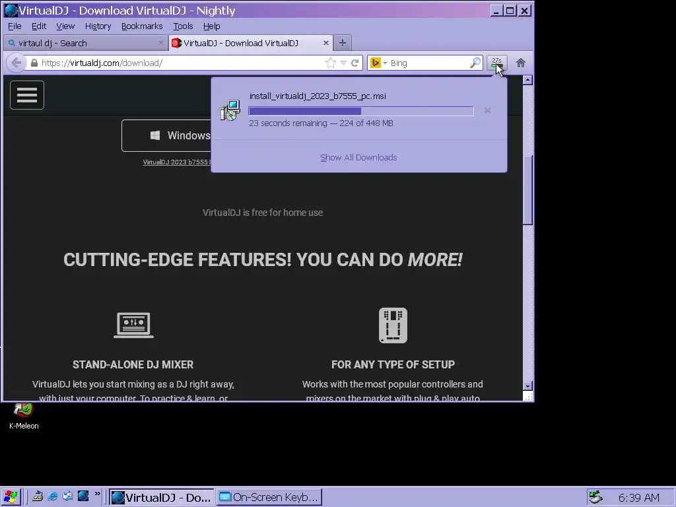Click in the Bing search field

(428, 63)
